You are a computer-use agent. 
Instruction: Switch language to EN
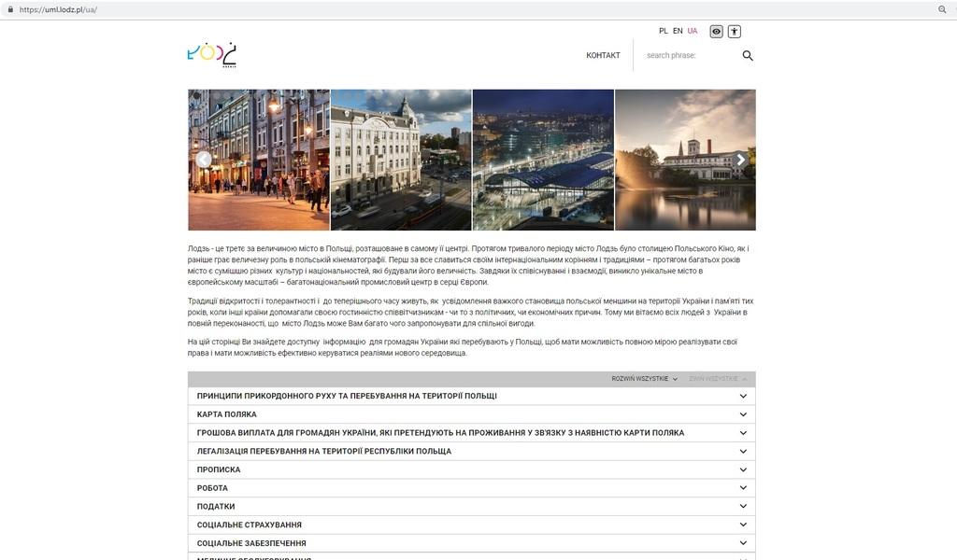678,31
